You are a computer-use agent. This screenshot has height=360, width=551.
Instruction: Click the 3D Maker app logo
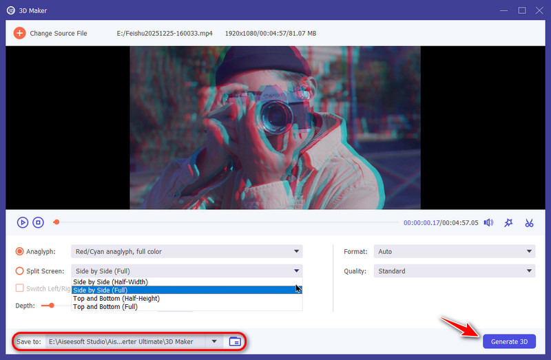(x=9, y=10)
